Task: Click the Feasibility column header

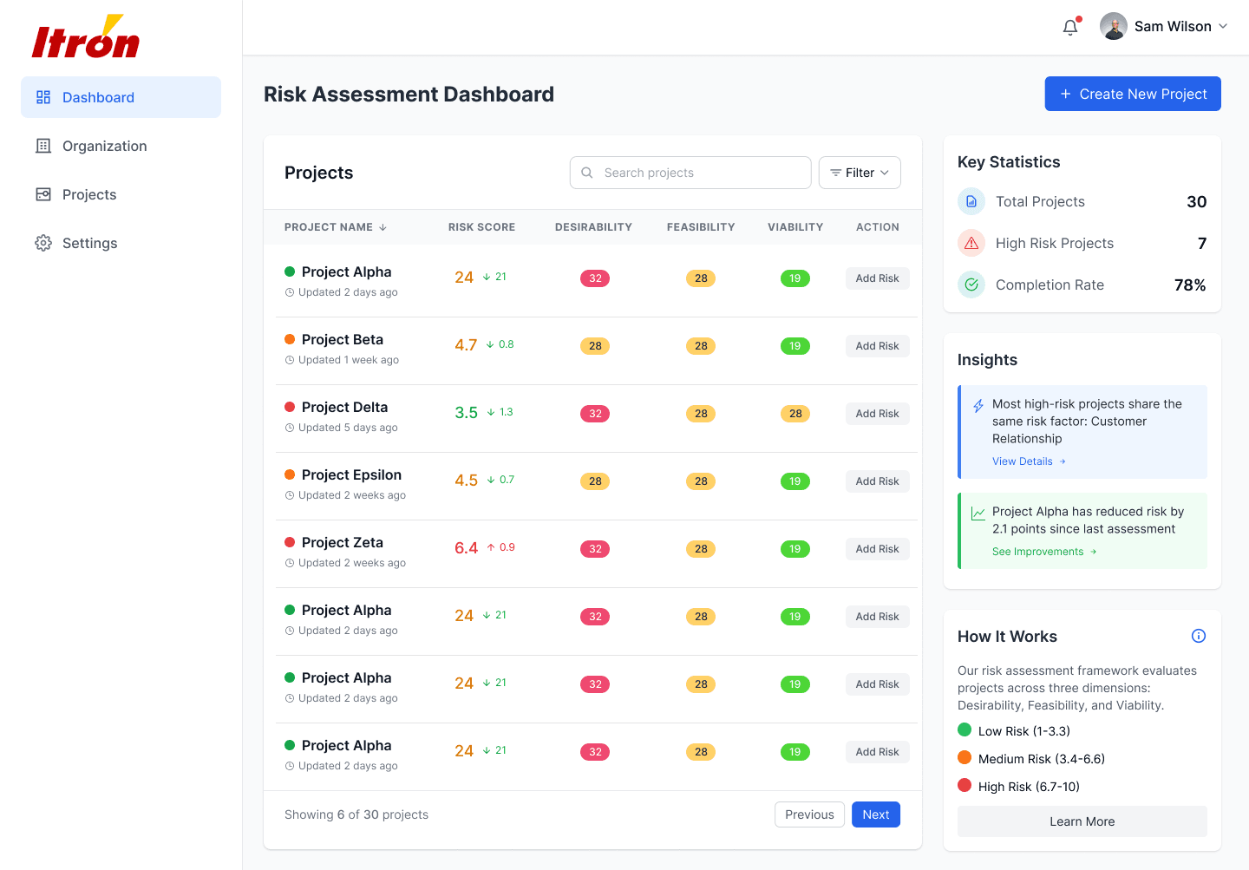Action: (x=701, y=227)
